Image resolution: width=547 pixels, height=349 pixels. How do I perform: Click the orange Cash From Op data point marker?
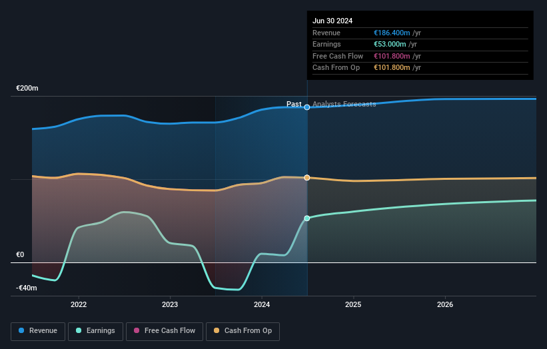pos(307,178)
